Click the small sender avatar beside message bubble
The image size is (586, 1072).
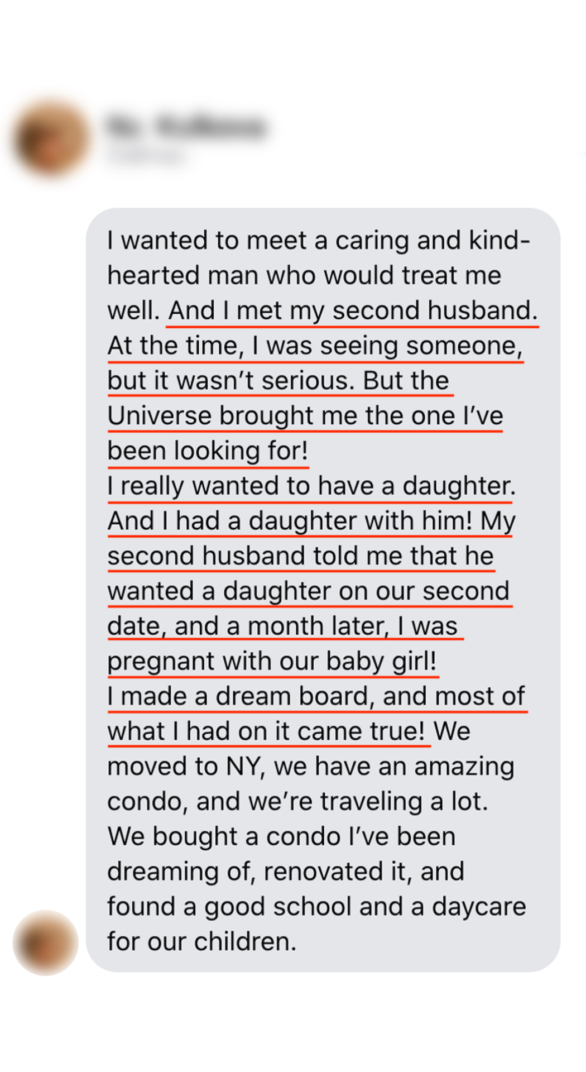[x=45, y=942]
